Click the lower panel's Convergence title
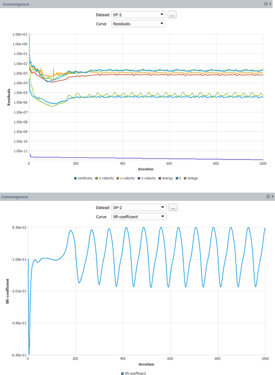275x375 pixels. [15, 197]
